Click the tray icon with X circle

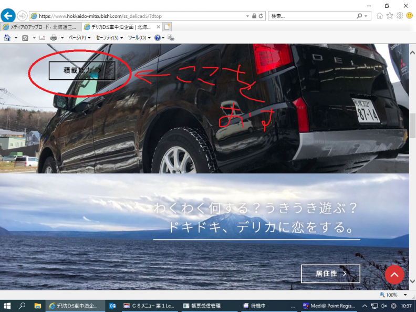click(394, 306)
